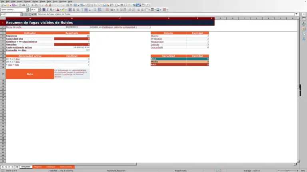
Task: Switch to the Registro sheet tab
Action: (38, 167)
